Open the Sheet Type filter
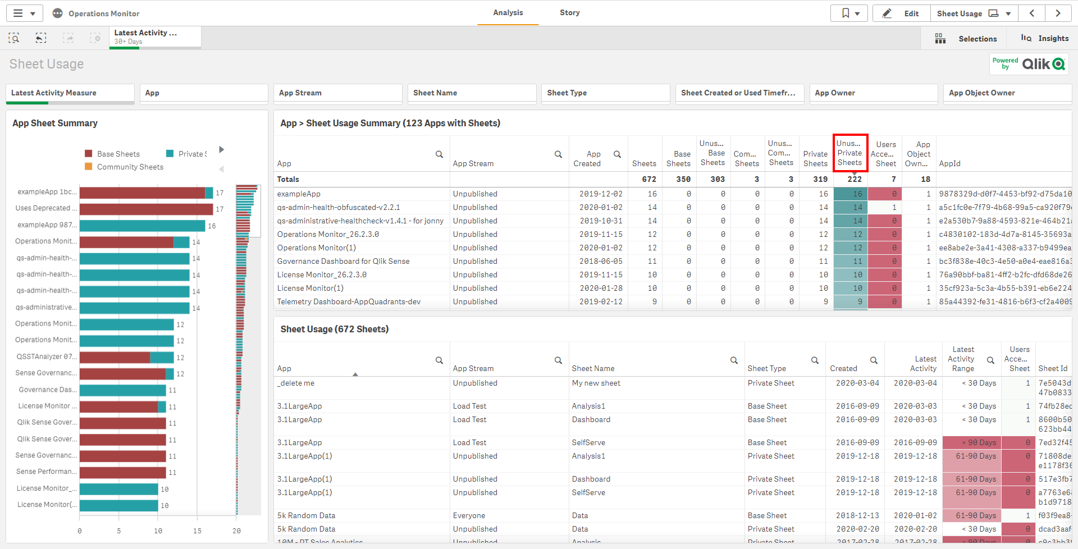This screenshot has width=1078, height=549. tap(605, 93)
